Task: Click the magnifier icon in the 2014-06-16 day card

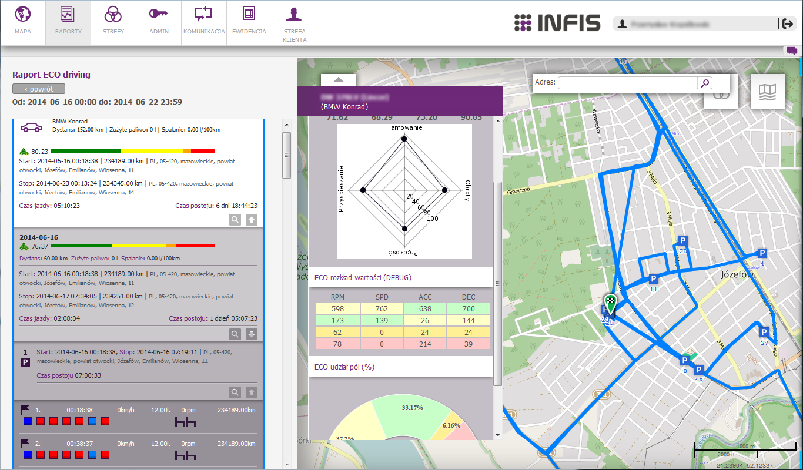Action: tap(235, 334)
